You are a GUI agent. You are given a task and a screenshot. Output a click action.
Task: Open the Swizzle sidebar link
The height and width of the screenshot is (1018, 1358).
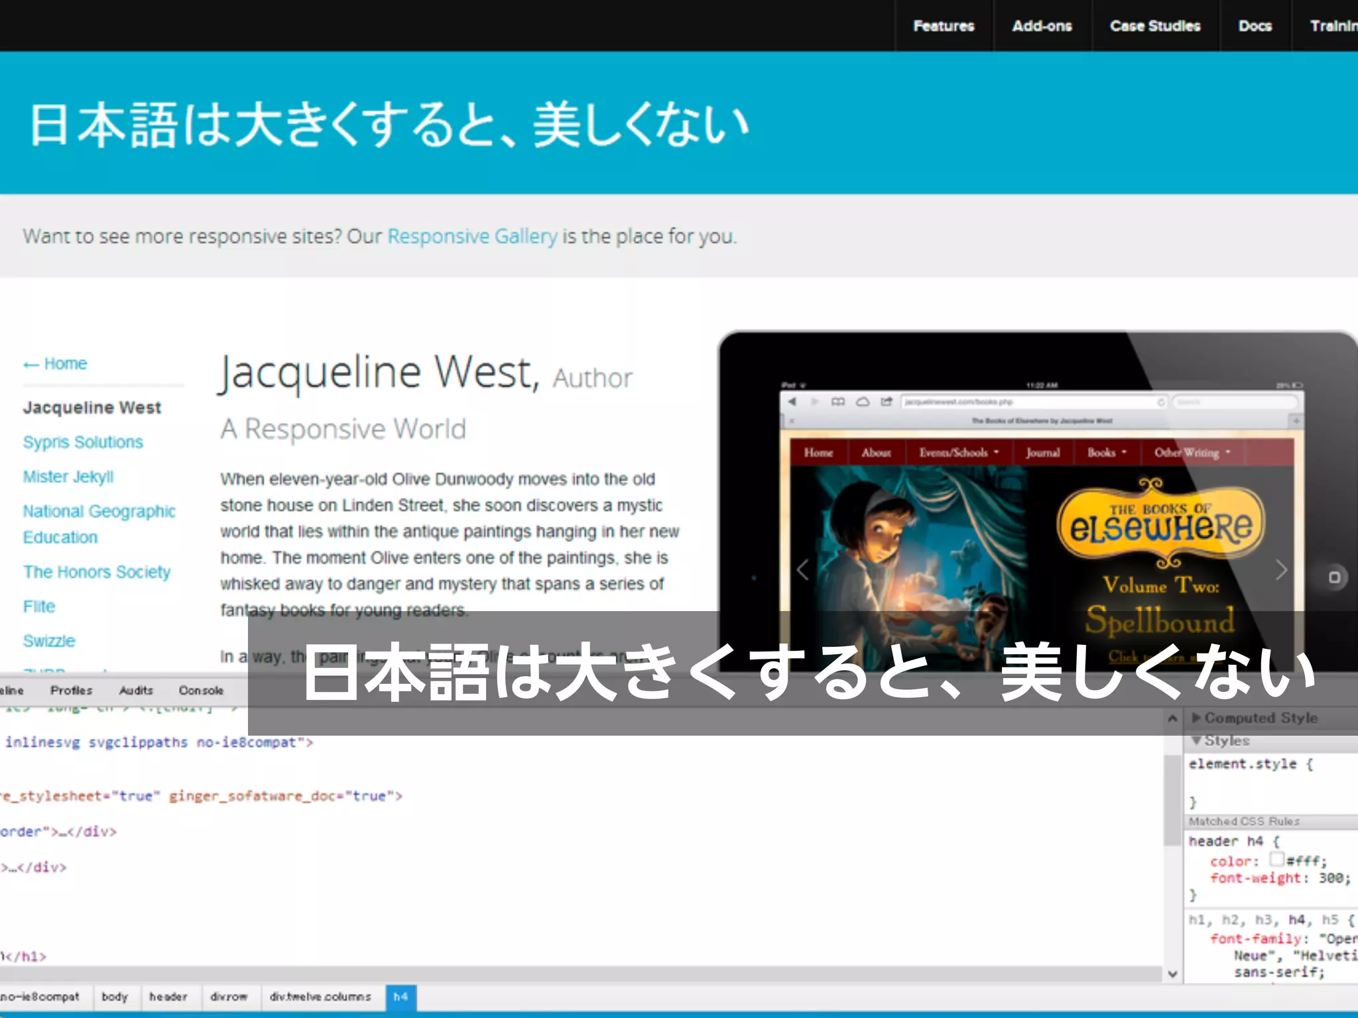(x=49, y=641)
